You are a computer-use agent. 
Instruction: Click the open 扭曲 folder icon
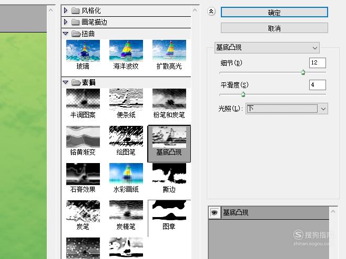point(76,34)
